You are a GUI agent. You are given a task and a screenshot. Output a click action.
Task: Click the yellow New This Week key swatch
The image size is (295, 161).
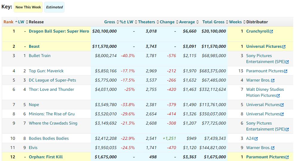pos(27,7)
